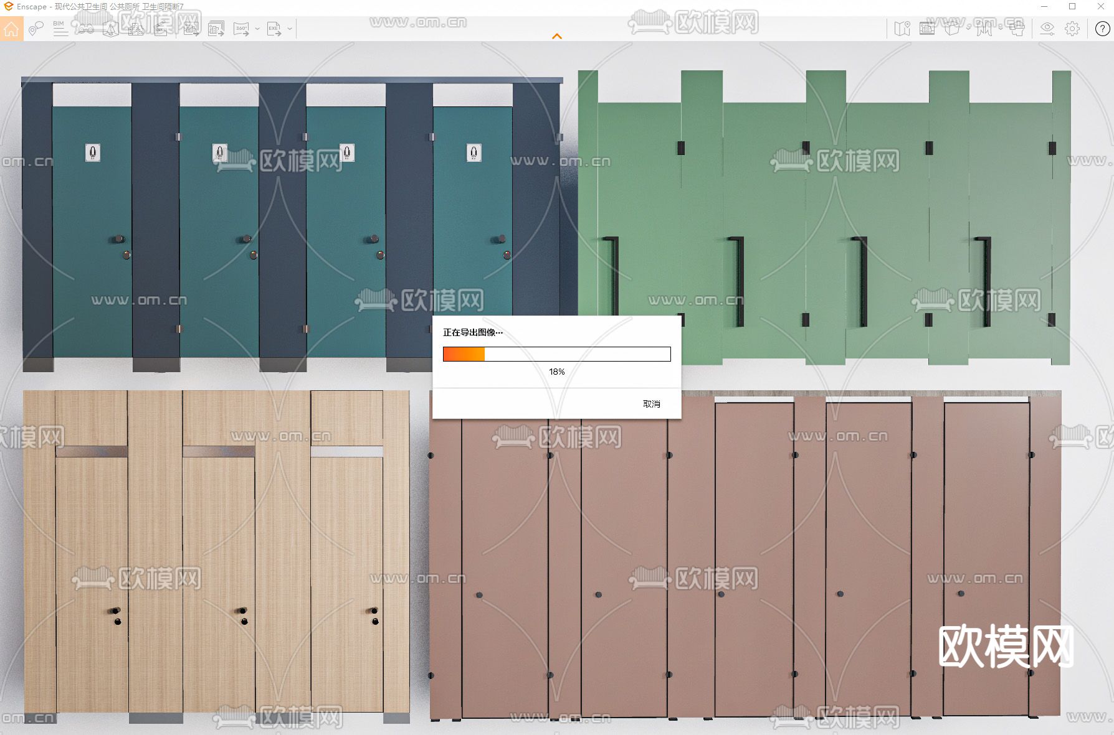Click the Enscape logo in title bar
Screen dimensions: 1114x735
(8, 6)
